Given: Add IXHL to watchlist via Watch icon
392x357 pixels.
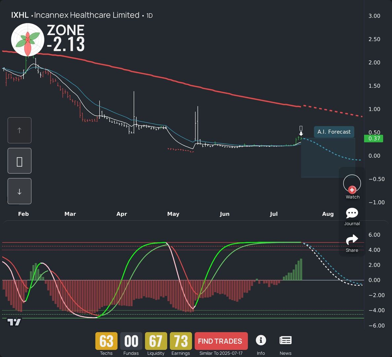Looking at the screenshot, I should click(x=352, y=184).
